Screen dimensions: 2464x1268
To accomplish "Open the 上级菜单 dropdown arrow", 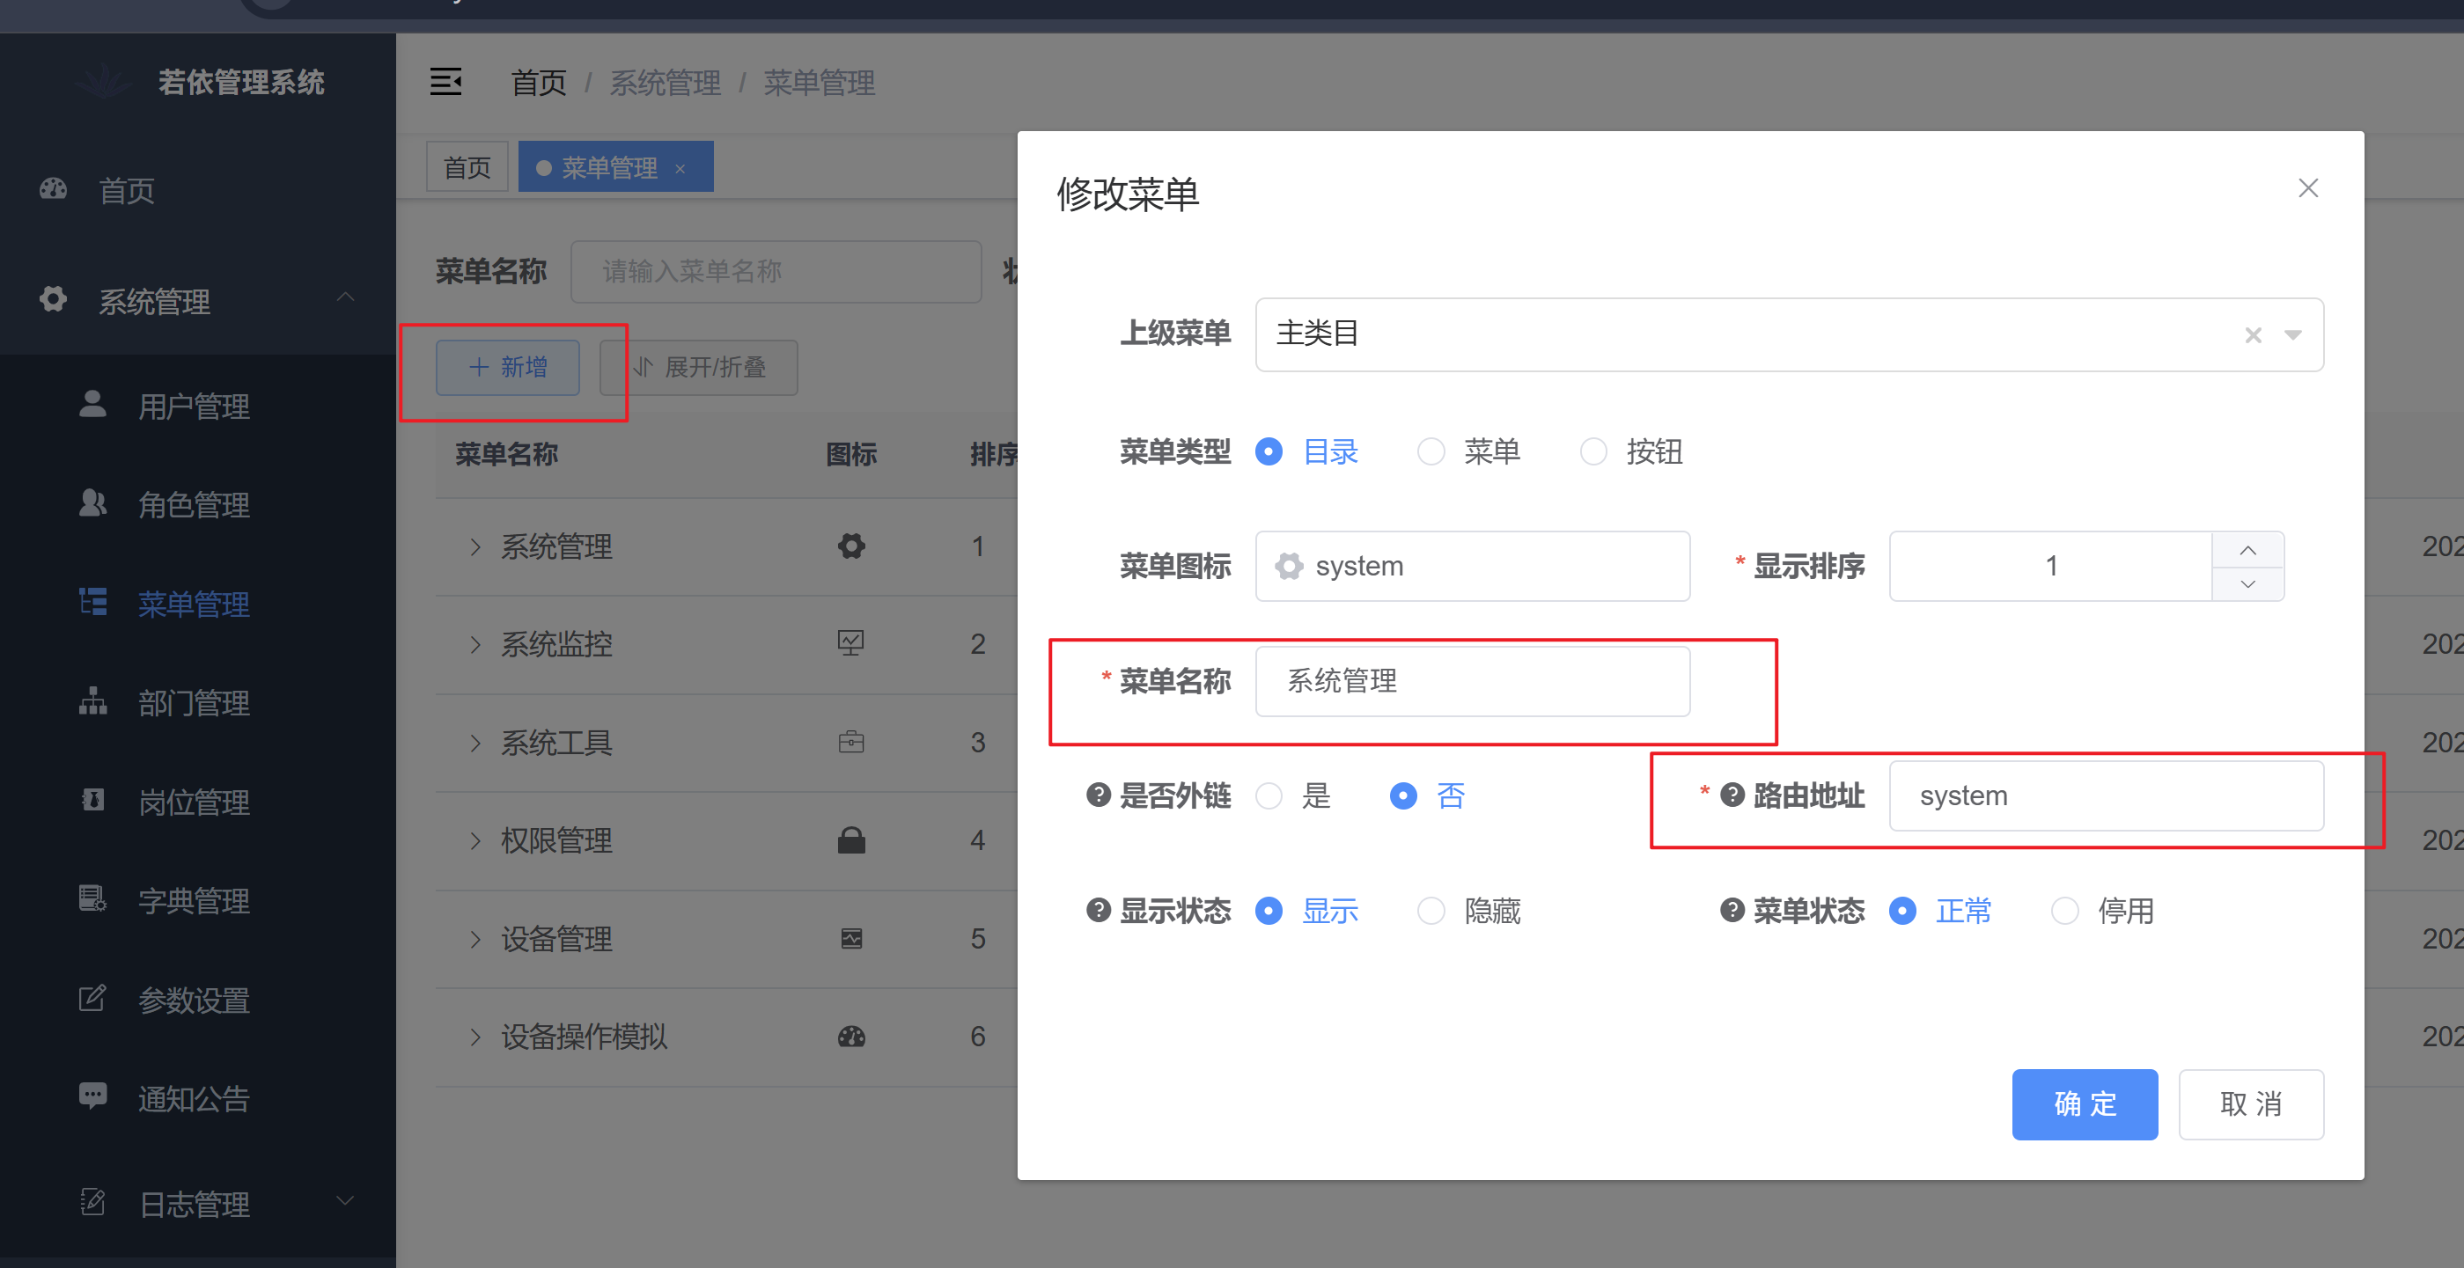I will point(2293,334).
